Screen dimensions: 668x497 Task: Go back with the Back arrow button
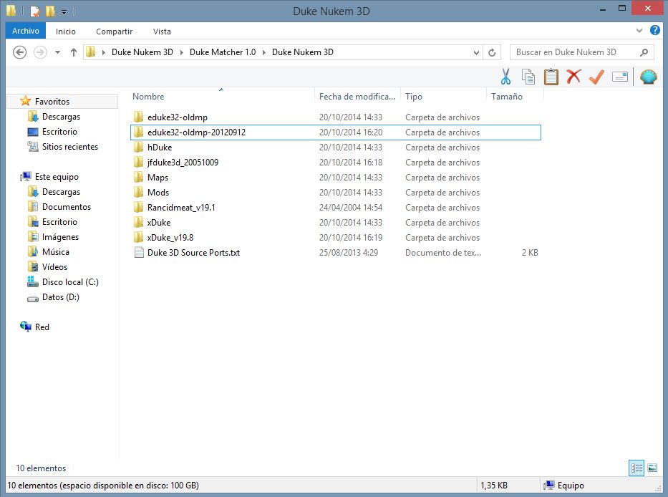19,52
